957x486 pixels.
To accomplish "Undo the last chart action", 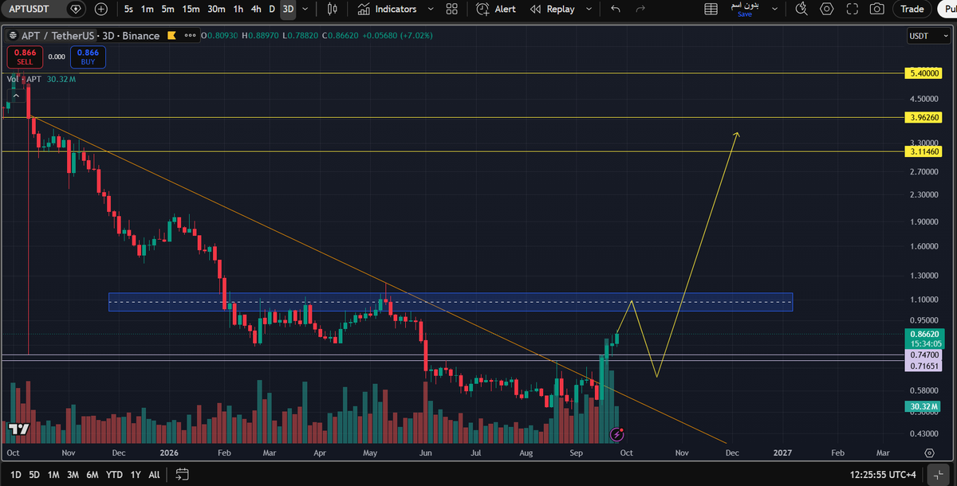I will tap(615, 10).
